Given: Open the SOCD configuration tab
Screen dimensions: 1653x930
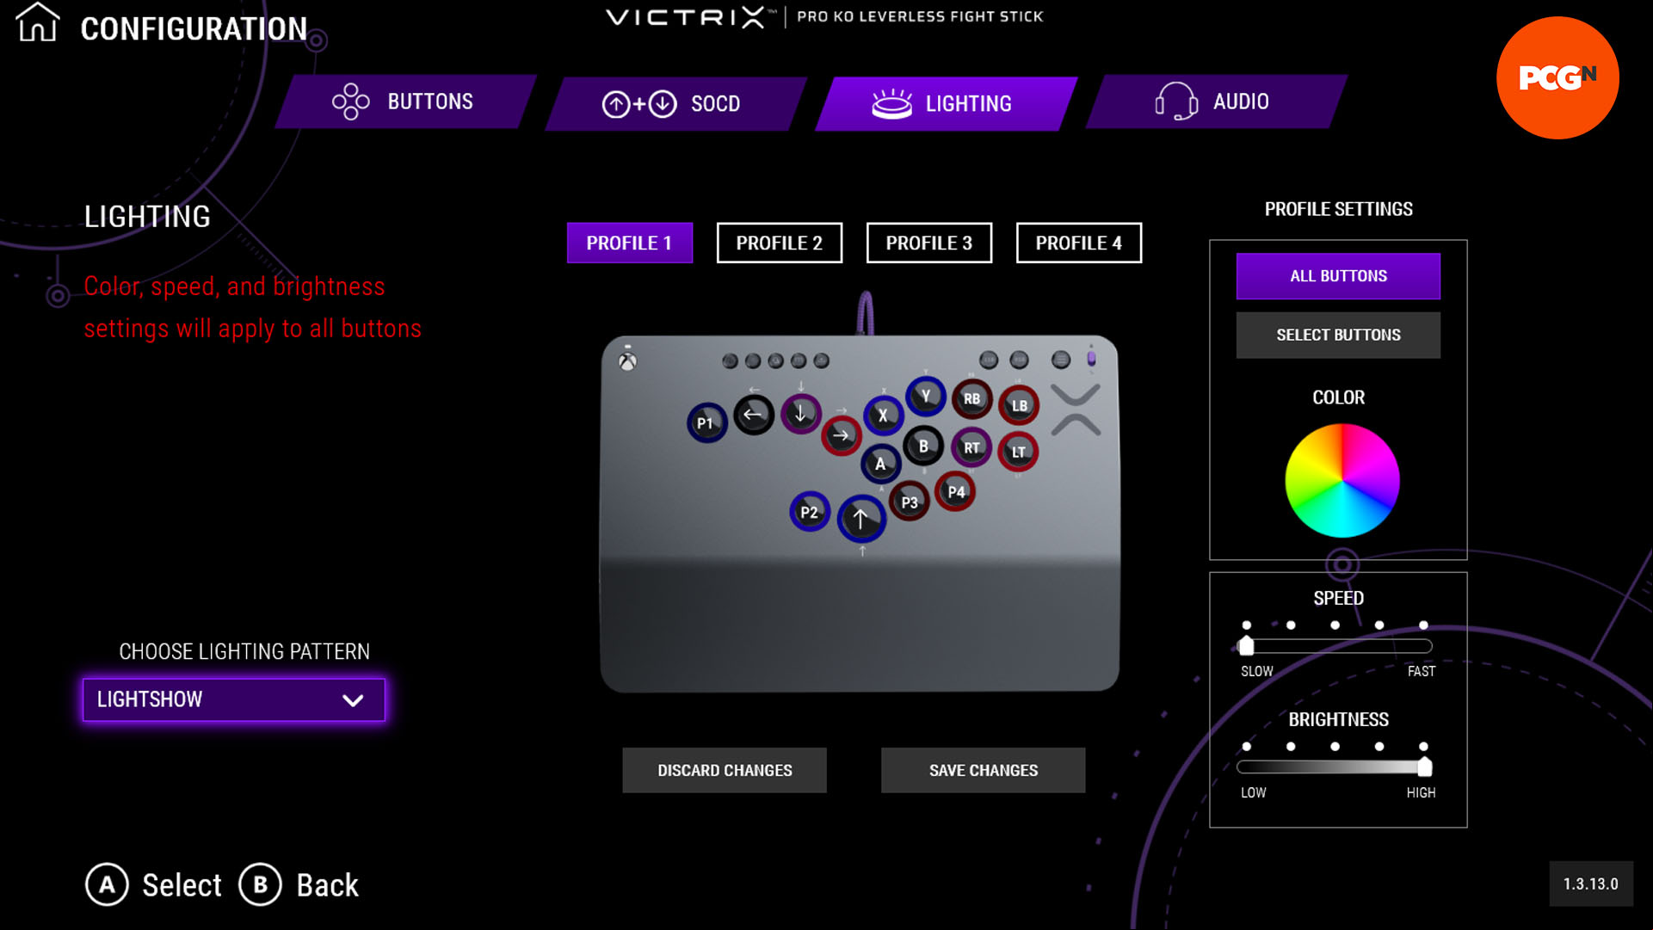Looking at the screenshot, I should pyautogui.click(x=676, y=104).
